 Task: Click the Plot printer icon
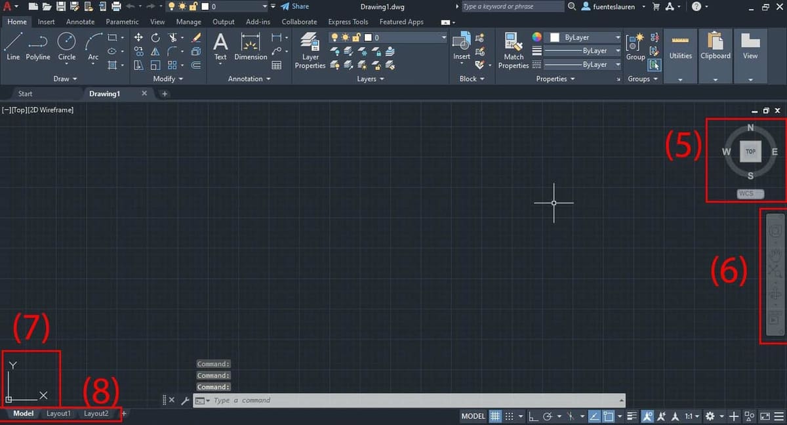coord(116,7)
